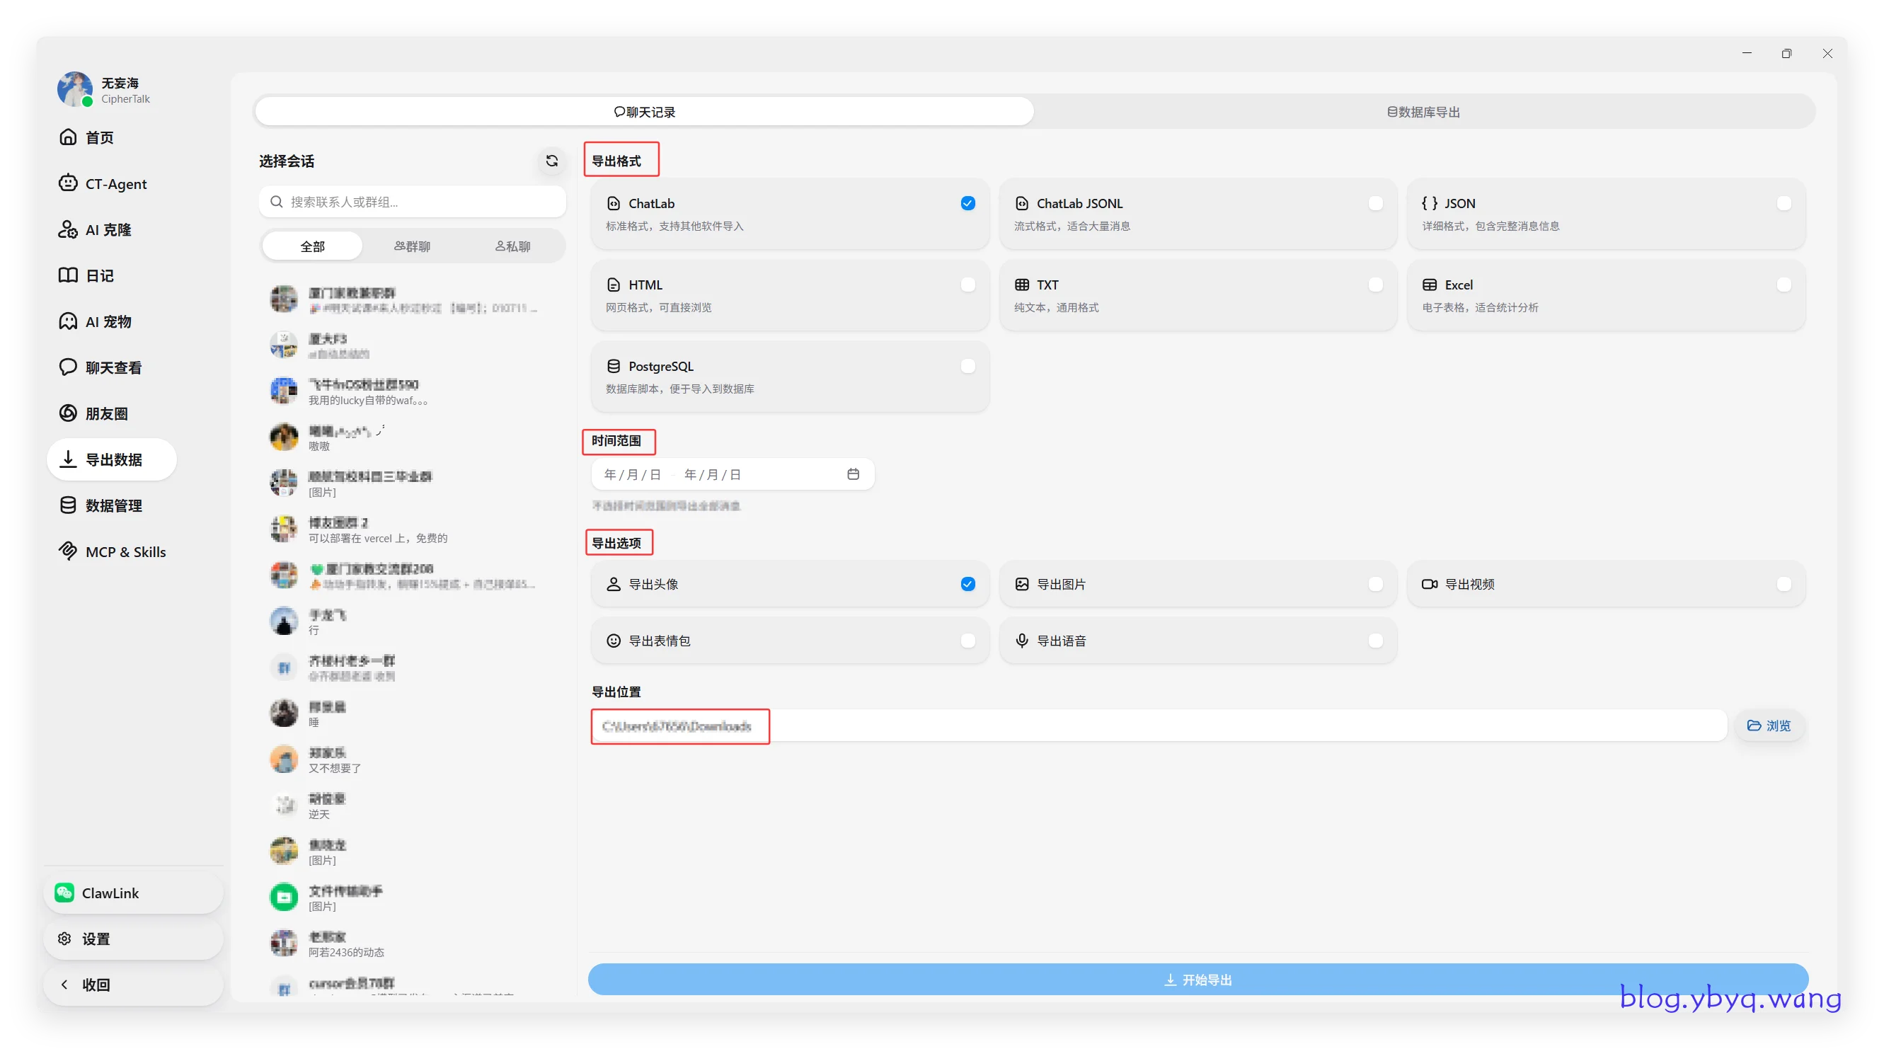Disable the 导出头像 option
This screenshot has width=1884, height=1049.
789,583
